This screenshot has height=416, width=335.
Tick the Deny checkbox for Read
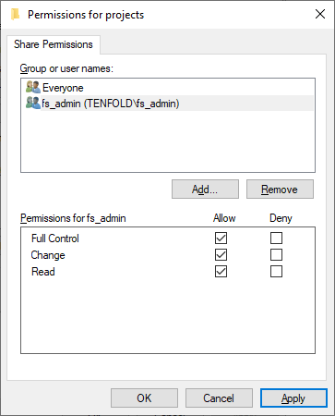(276, 272)
